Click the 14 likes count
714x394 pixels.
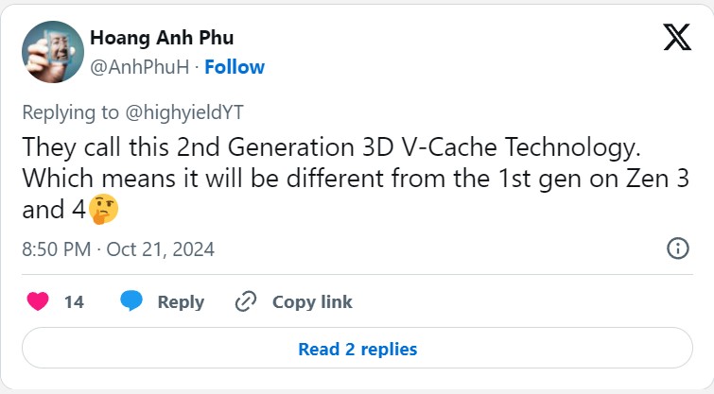tap(74, 302)
